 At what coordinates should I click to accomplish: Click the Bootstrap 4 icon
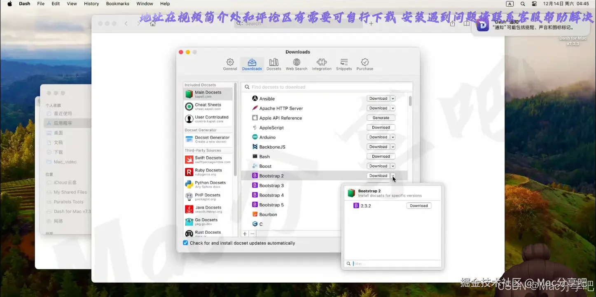point(255,195)
